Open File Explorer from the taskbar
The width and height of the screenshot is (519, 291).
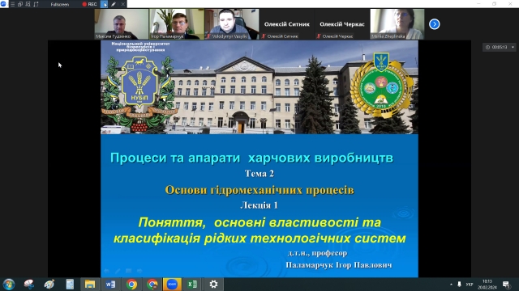tap(90, 284)
